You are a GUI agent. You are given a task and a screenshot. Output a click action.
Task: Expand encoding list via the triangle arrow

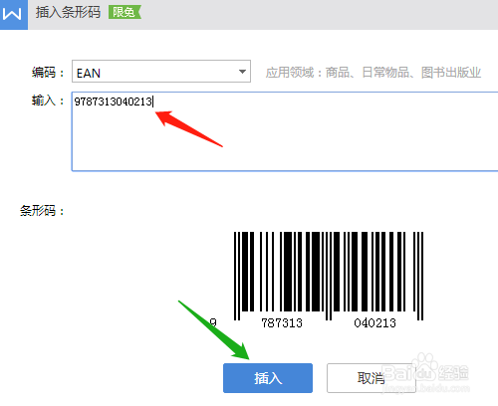(242, 72)
